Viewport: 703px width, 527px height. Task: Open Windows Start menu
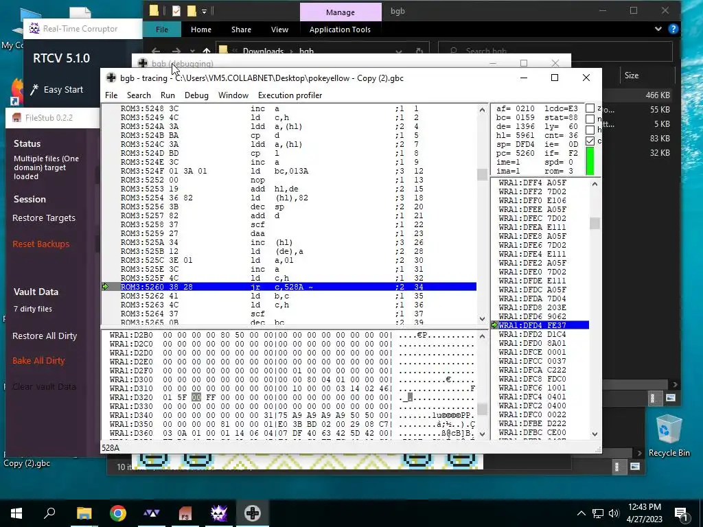click(x=16, y=513)
